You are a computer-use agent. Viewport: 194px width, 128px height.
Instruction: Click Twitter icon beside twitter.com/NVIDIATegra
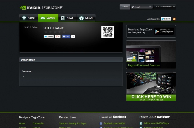[141, 123]
